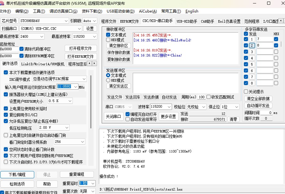
Task: Click 自动循环发送 button
Action: pyautogui.click(x=258, y=105)
